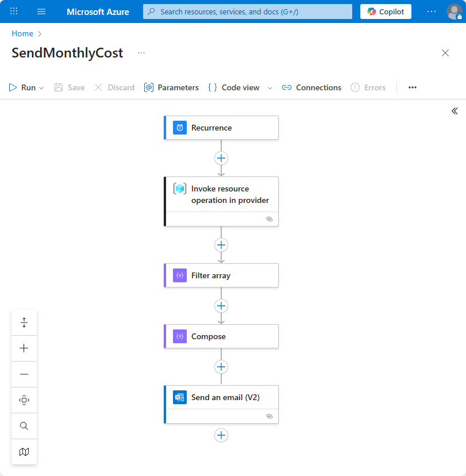Open Copilot from the top bar
This screenshot has width=466, height=476.
click(x=386, y=11)
